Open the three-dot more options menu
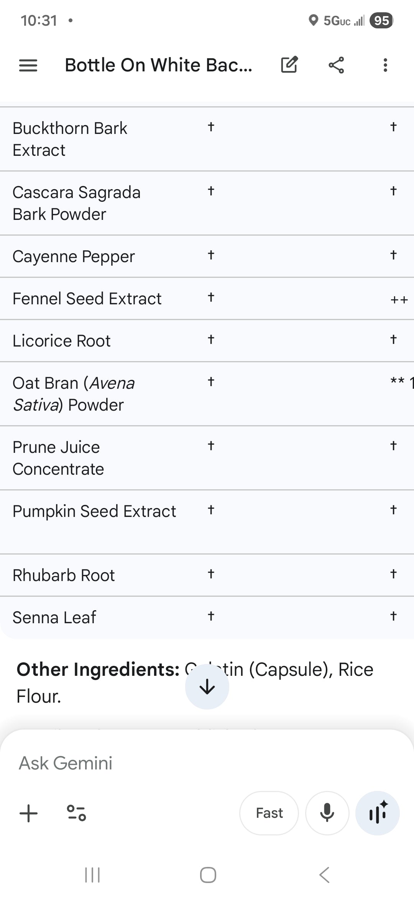The image size is (414, 898). 385,65
